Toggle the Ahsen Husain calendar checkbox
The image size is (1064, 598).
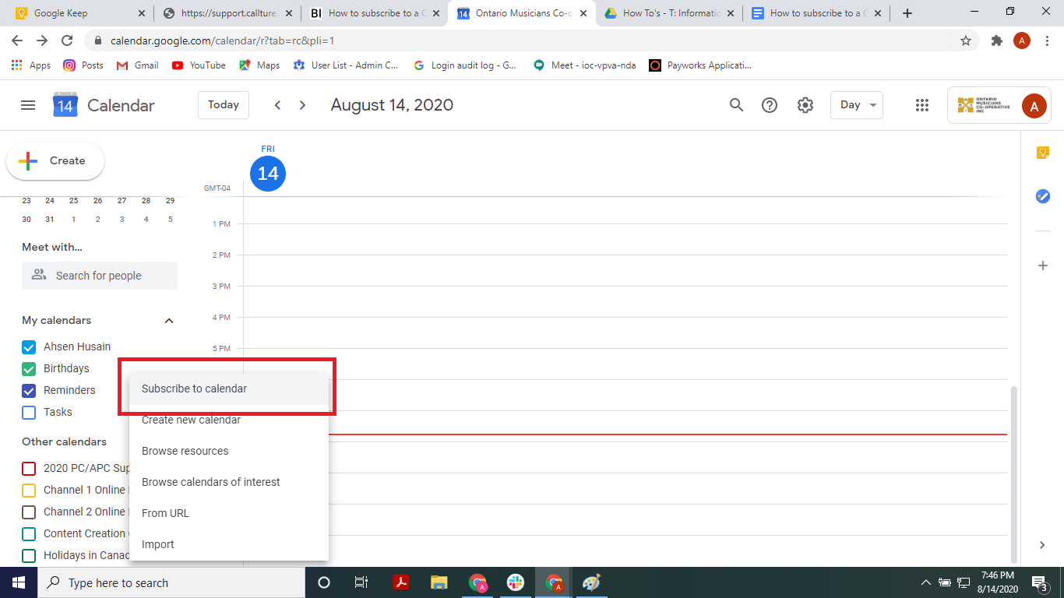click(29, 347)
